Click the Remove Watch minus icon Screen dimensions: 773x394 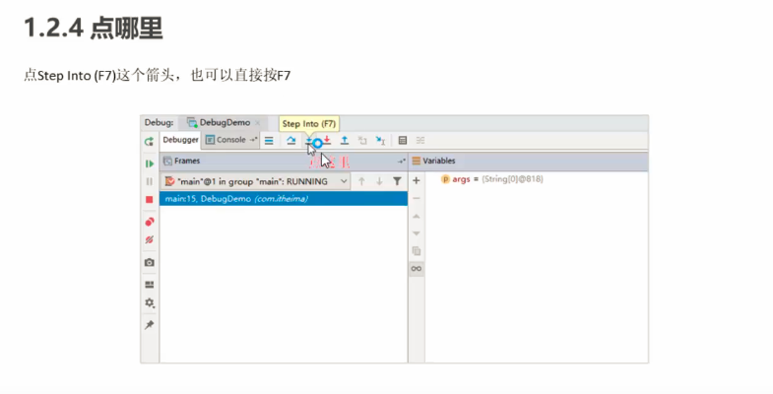click(x=417, y=198)
